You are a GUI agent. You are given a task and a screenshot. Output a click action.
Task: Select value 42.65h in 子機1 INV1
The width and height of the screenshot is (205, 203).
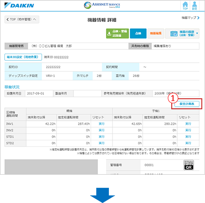point(137,124)
